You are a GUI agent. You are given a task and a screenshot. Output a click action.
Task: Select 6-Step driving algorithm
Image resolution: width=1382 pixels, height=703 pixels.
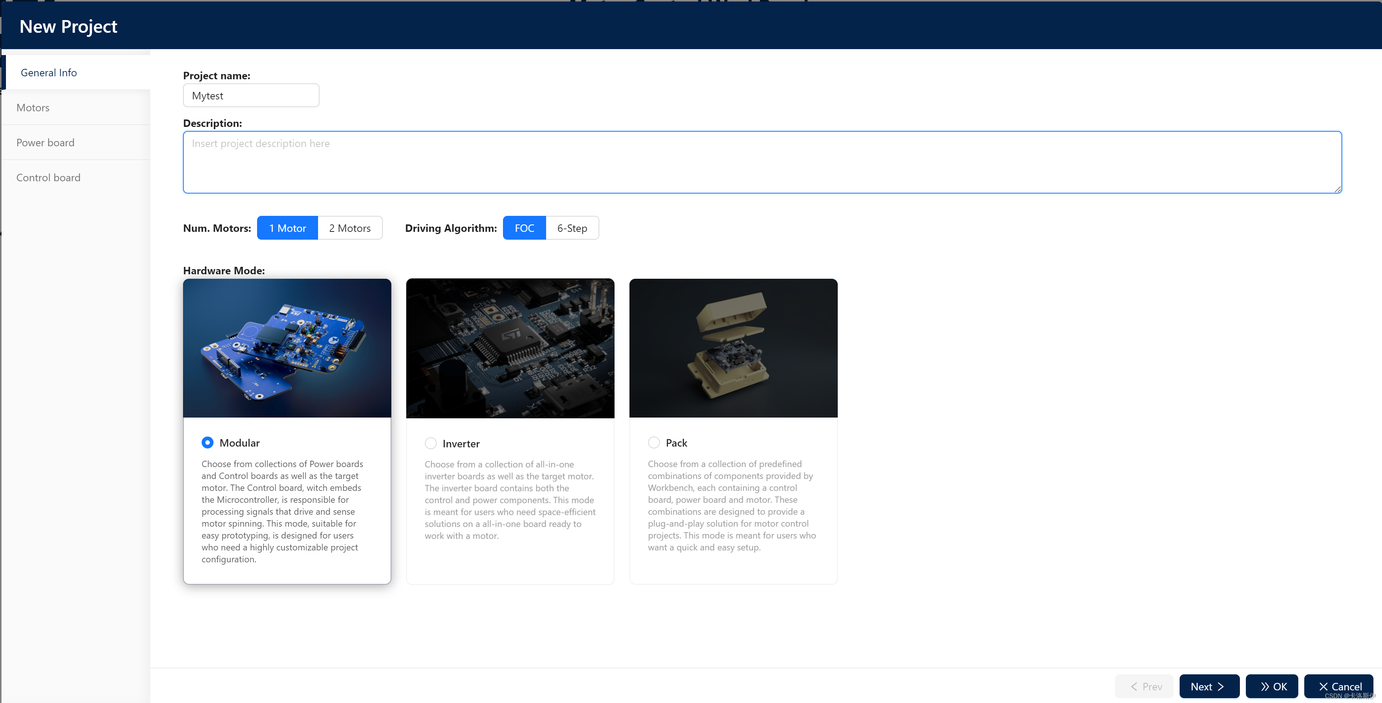pos(572,228)
